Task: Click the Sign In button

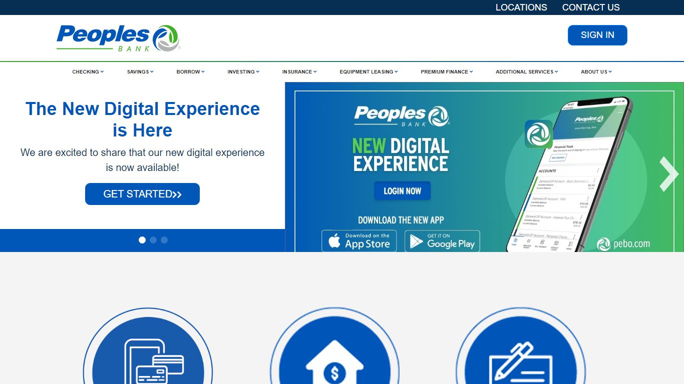Action: (x=597, y=35)
